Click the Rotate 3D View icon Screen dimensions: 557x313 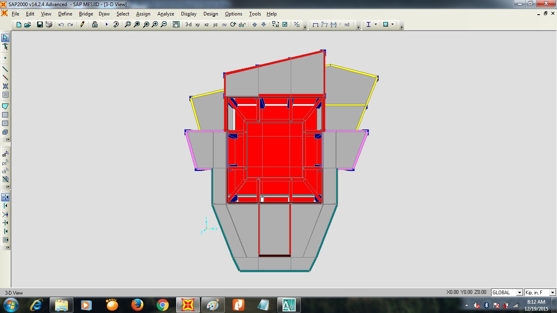[233, 24]
